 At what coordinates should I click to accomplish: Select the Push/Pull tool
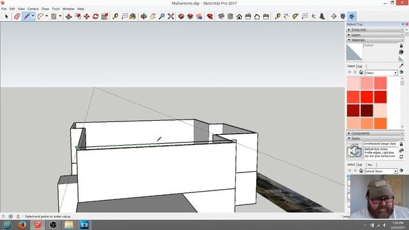(68, 17)
